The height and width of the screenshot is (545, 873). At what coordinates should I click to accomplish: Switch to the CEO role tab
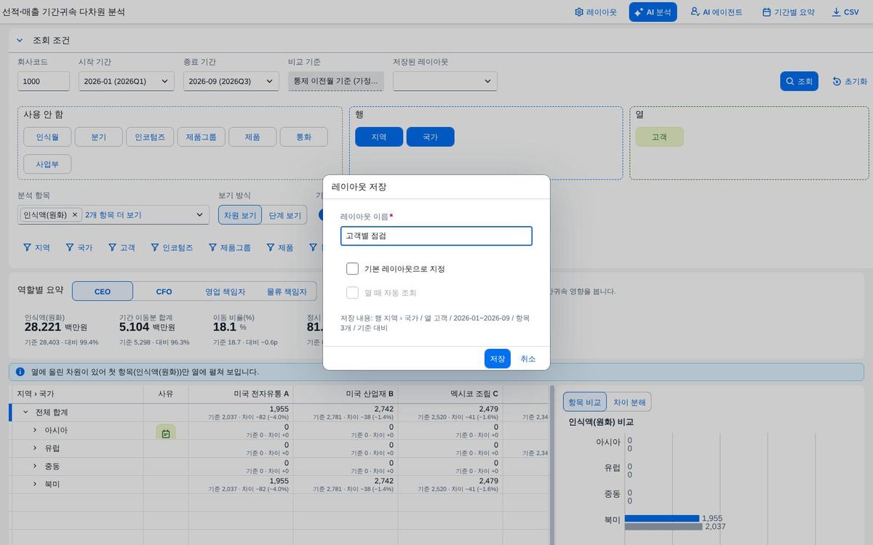(103, 291)
